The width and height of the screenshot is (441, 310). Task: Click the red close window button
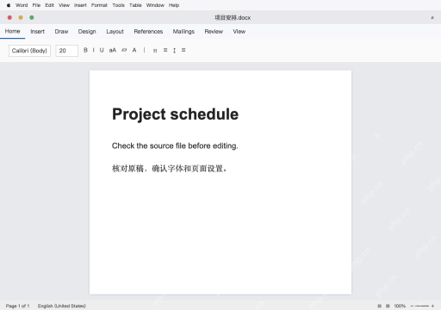[x=9, y=17]
